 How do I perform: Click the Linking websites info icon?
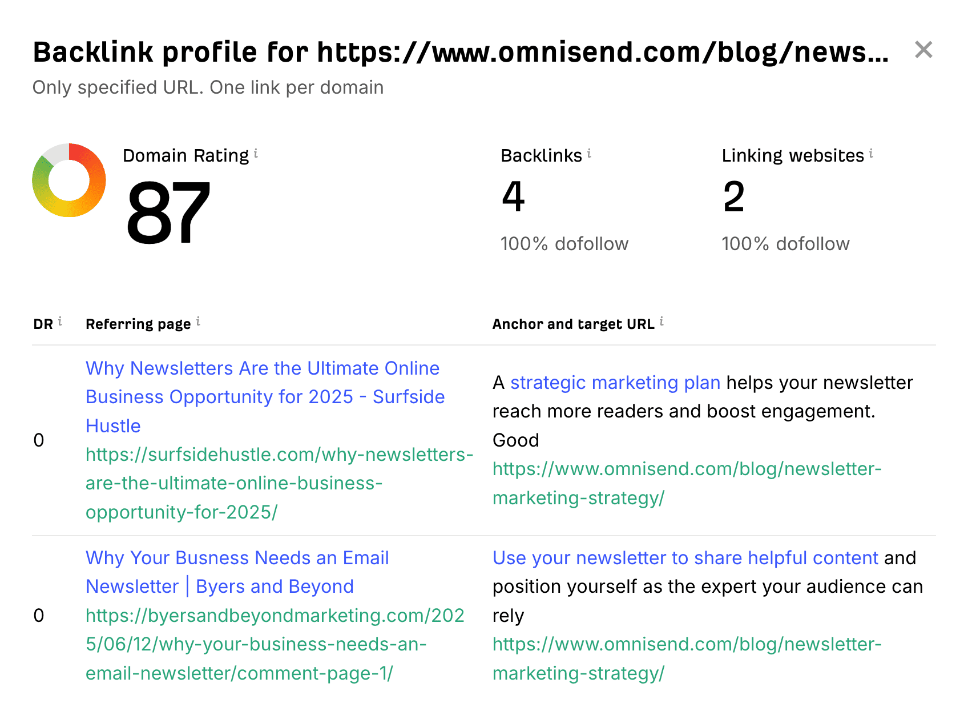coord(870,152)
